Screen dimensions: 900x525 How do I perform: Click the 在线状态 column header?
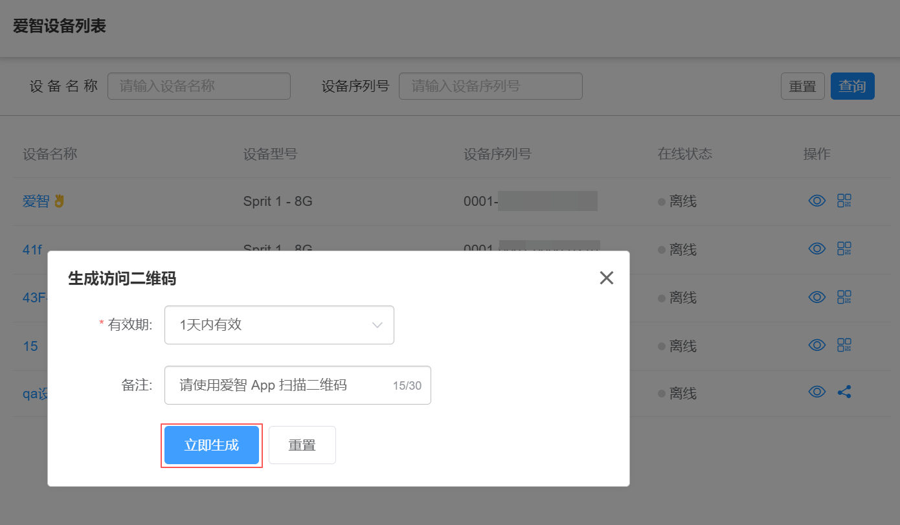tap(684, 154)
